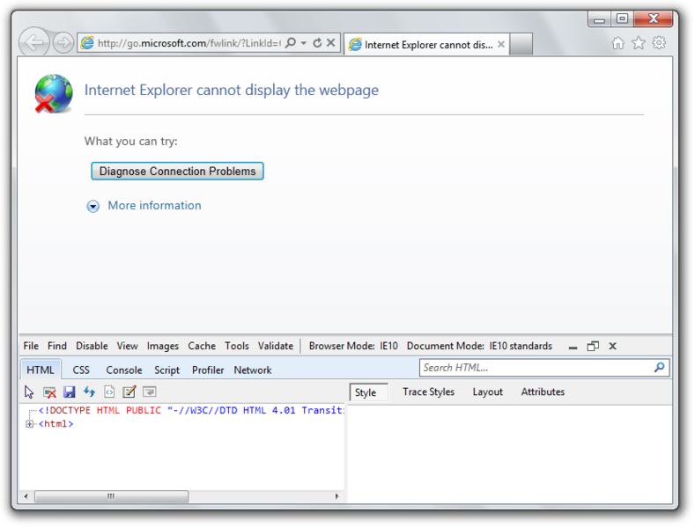
Task: Open element source with style icon
Action: point(109,392)
